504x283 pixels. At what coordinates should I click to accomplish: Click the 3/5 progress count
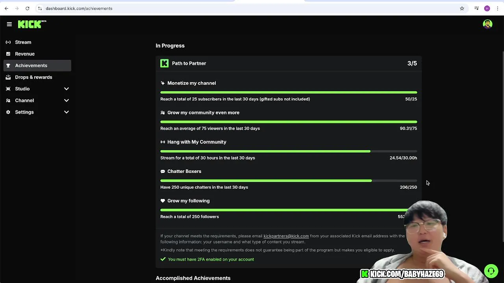[x=412, y=63]
